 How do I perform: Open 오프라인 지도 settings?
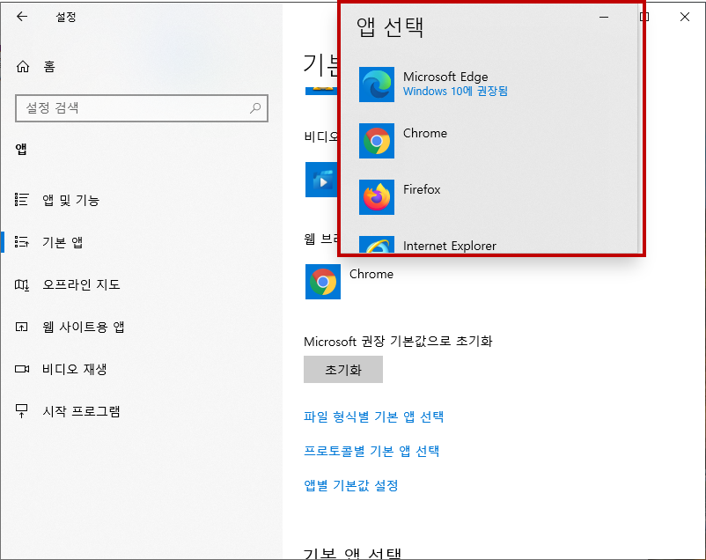[x=81, y=284]
